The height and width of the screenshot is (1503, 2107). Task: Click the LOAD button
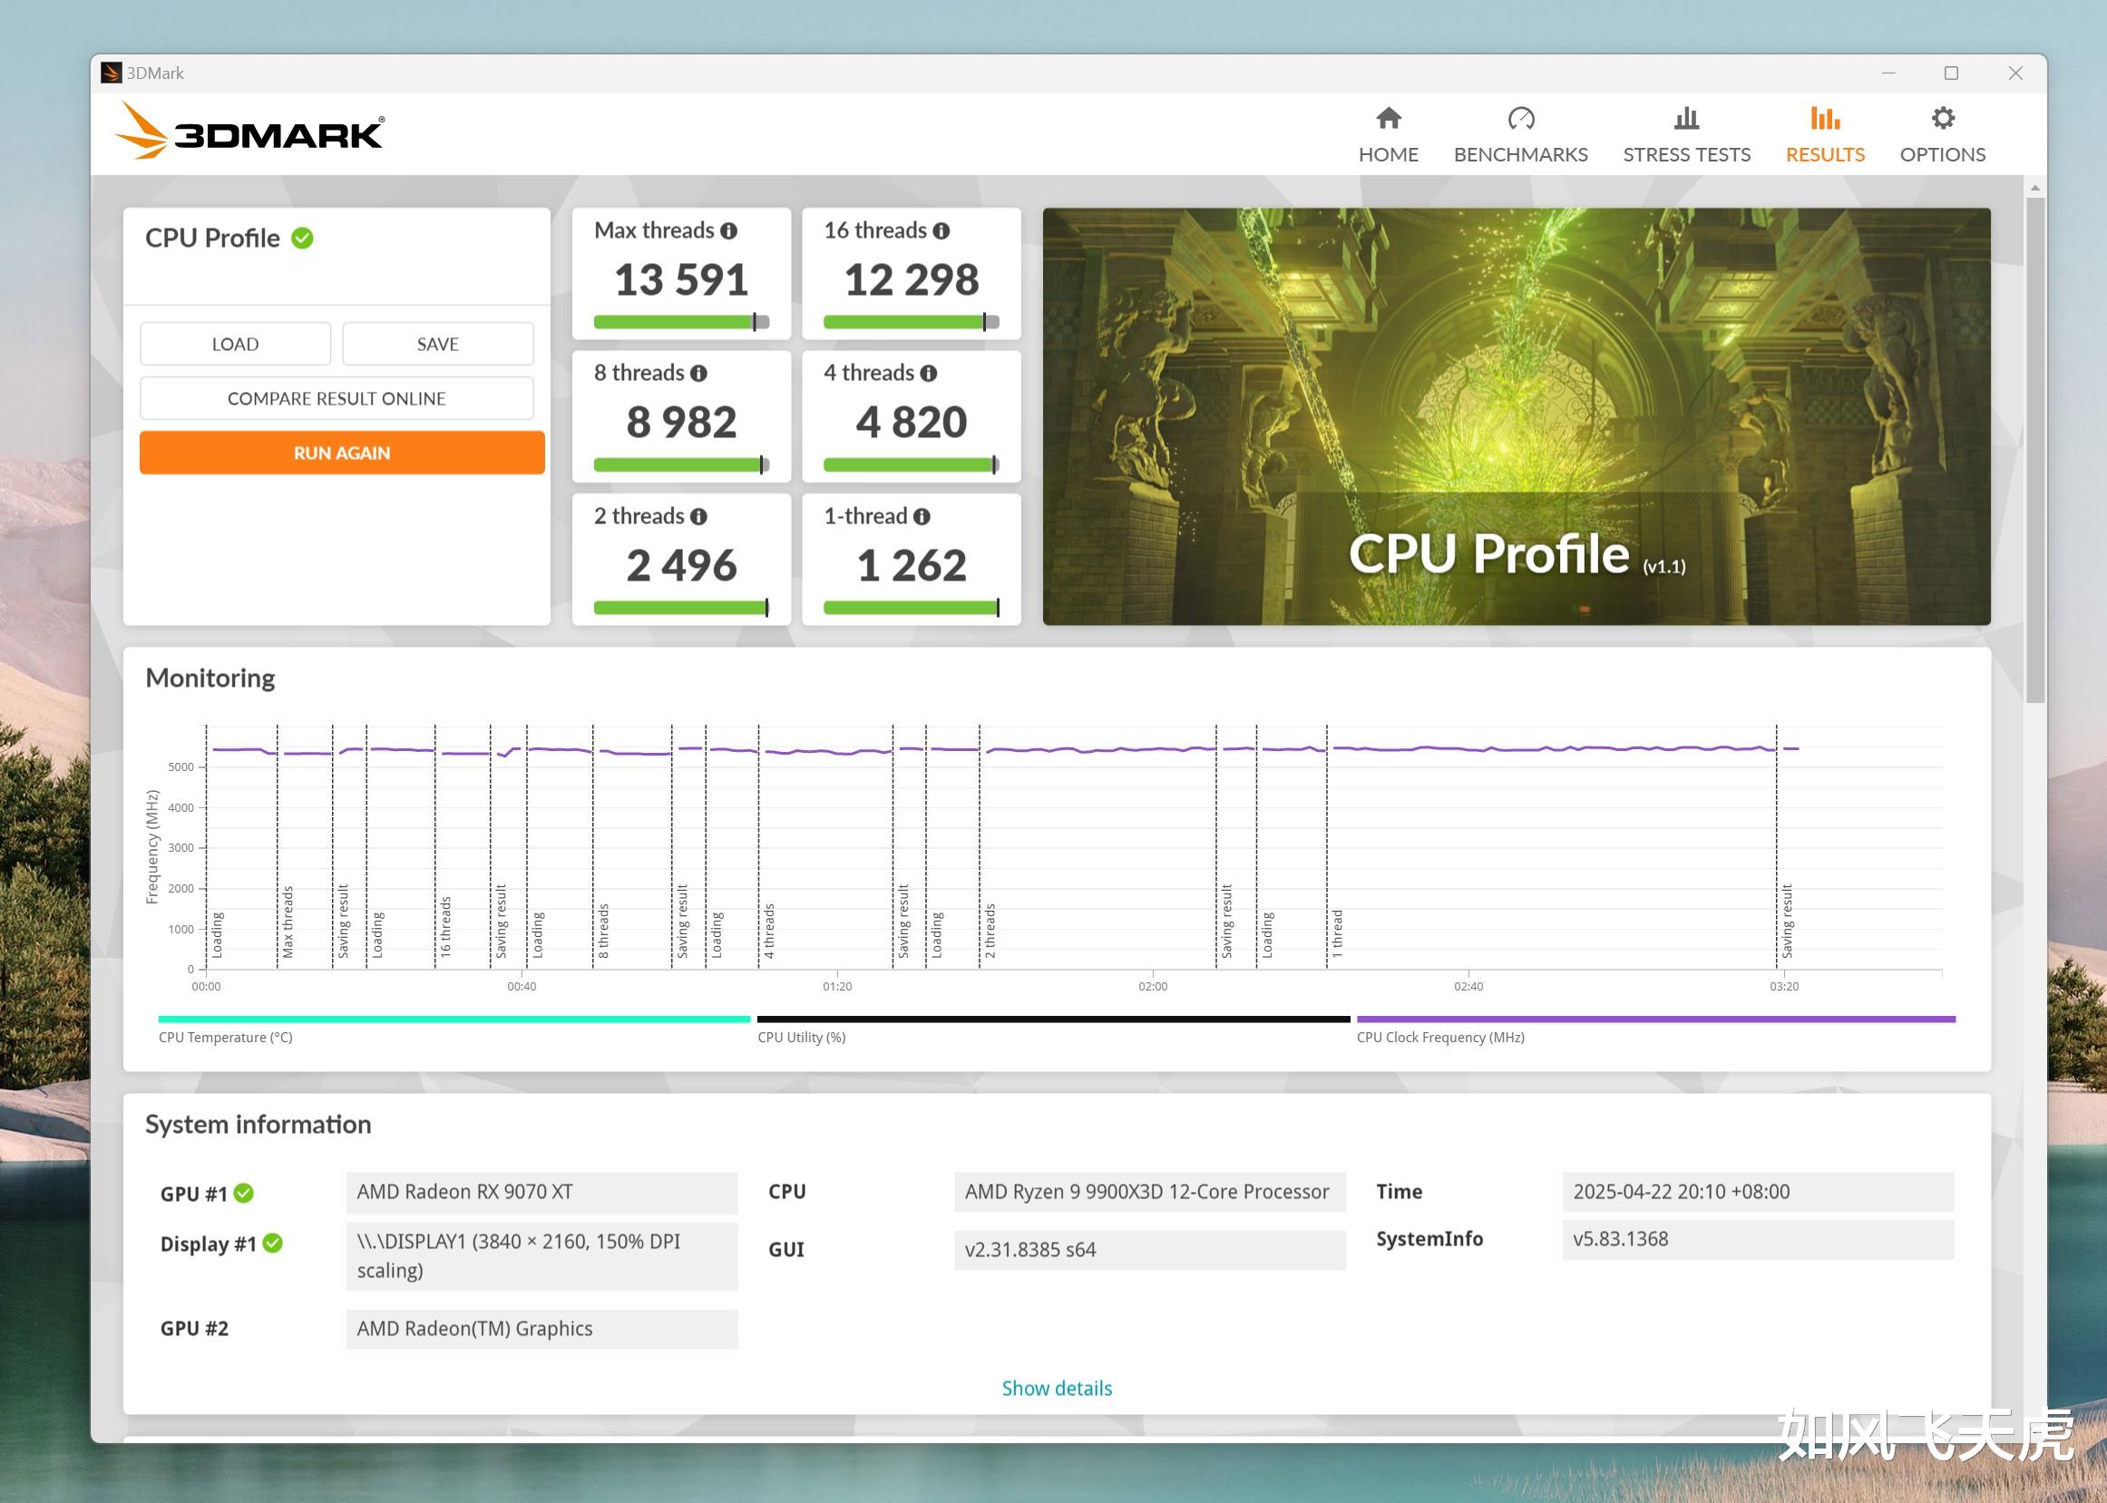pyautogui.click(x=235, y=345)
